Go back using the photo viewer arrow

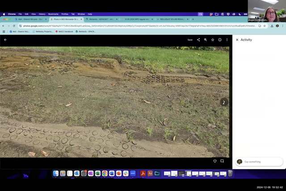pyautogui.click(x=5, y=40)
